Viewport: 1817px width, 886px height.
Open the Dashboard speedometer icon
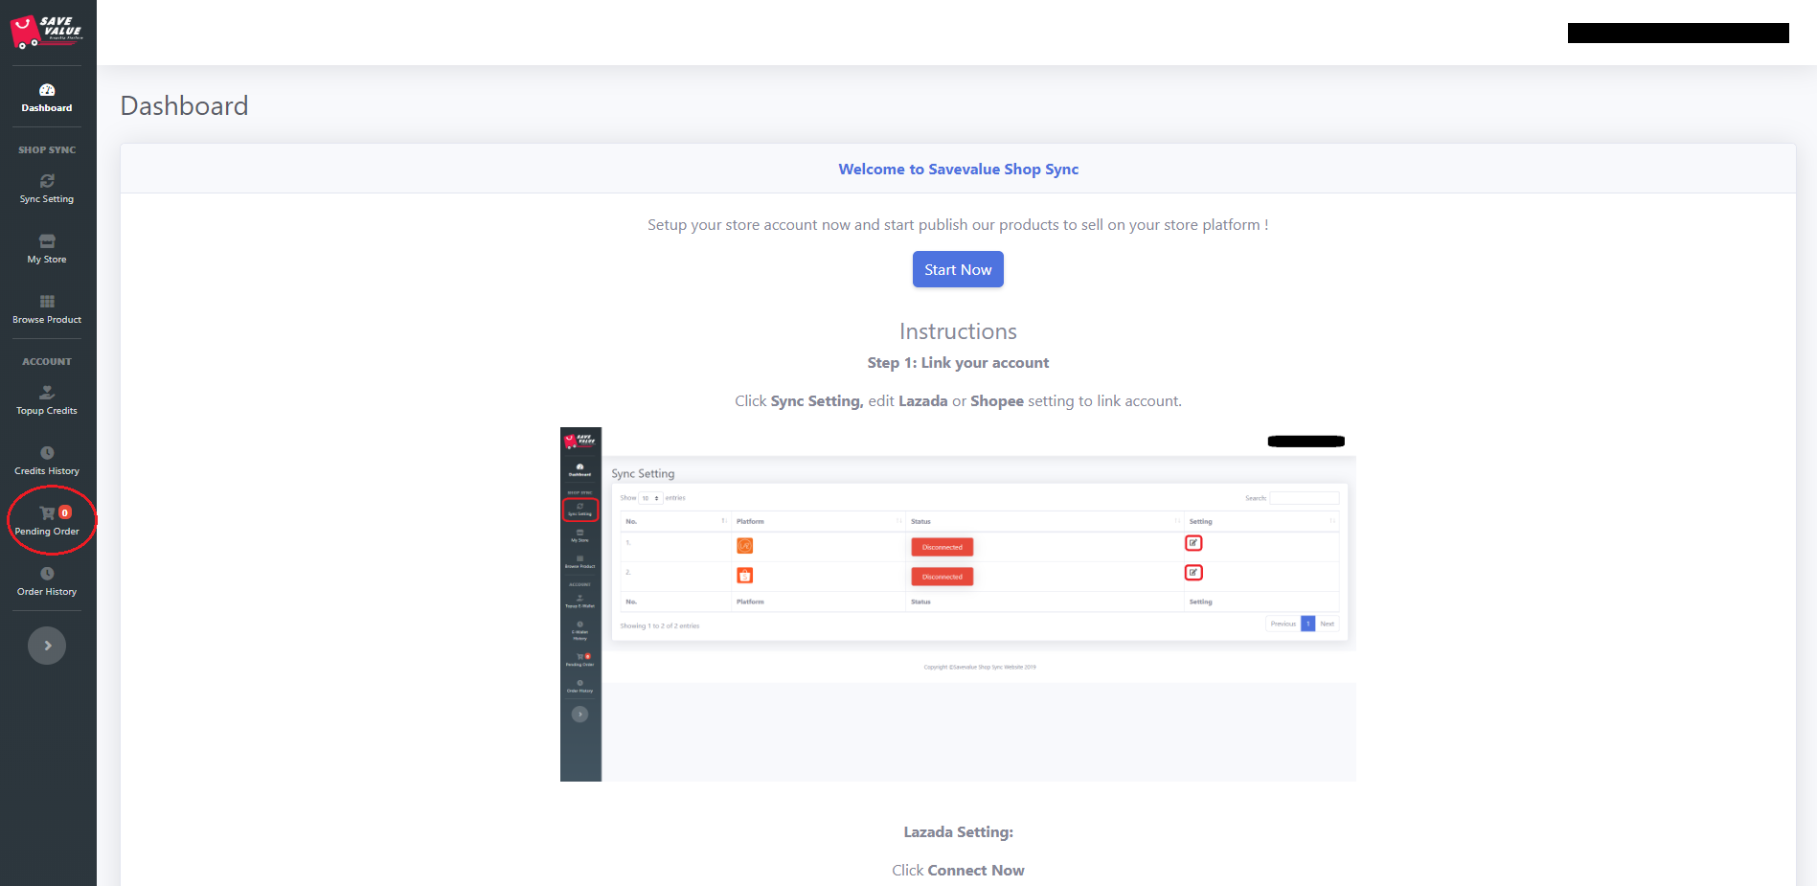(47, 90)
